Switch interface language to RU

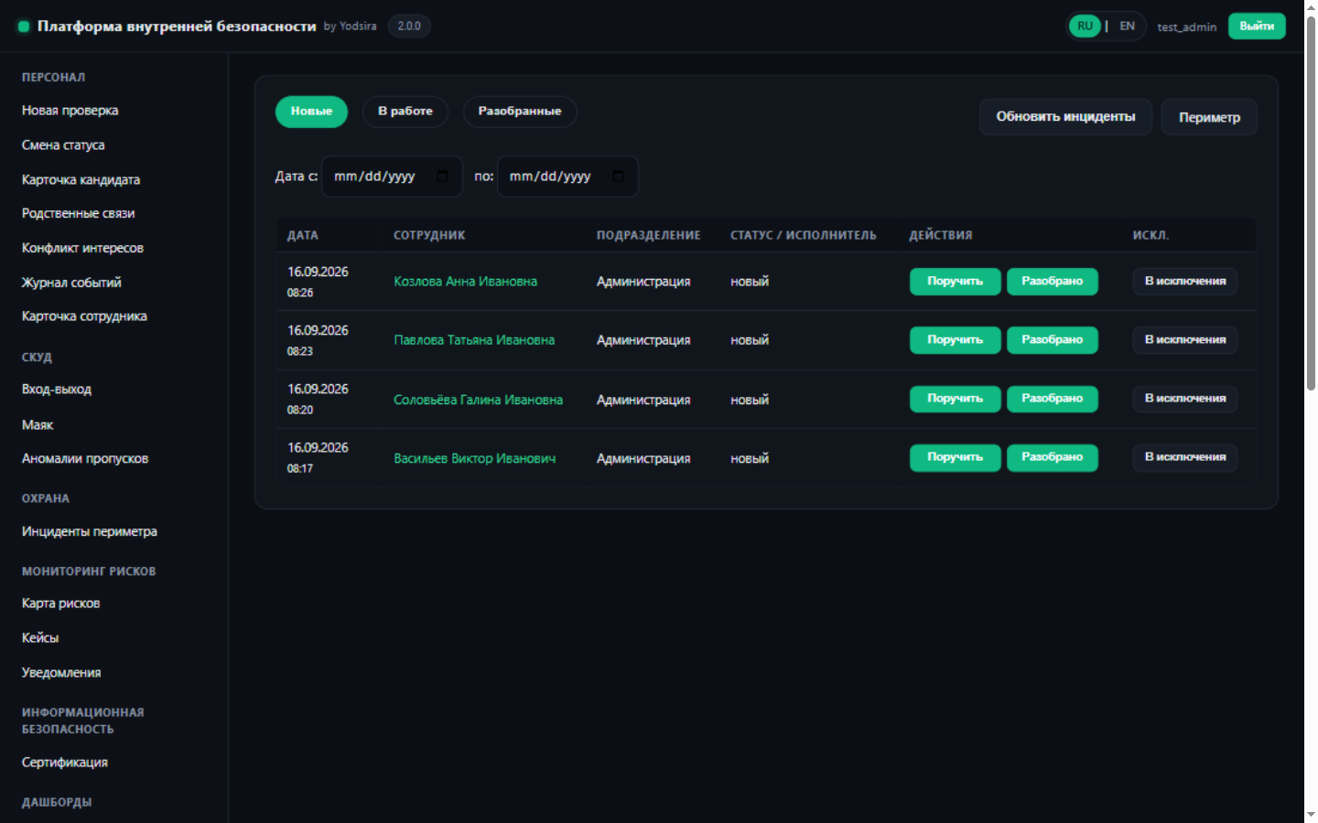pyautogui.click(x=1085, y=27)
